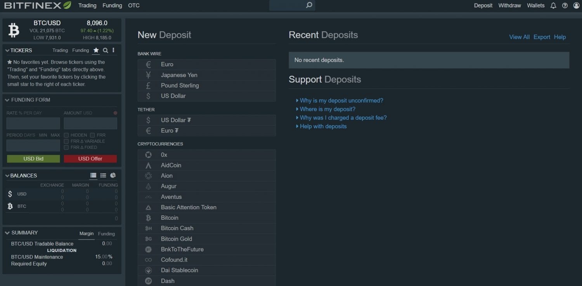Open the Funding menu in top bar
This screenshot has height=286, width=582.
tap(112, 5)
